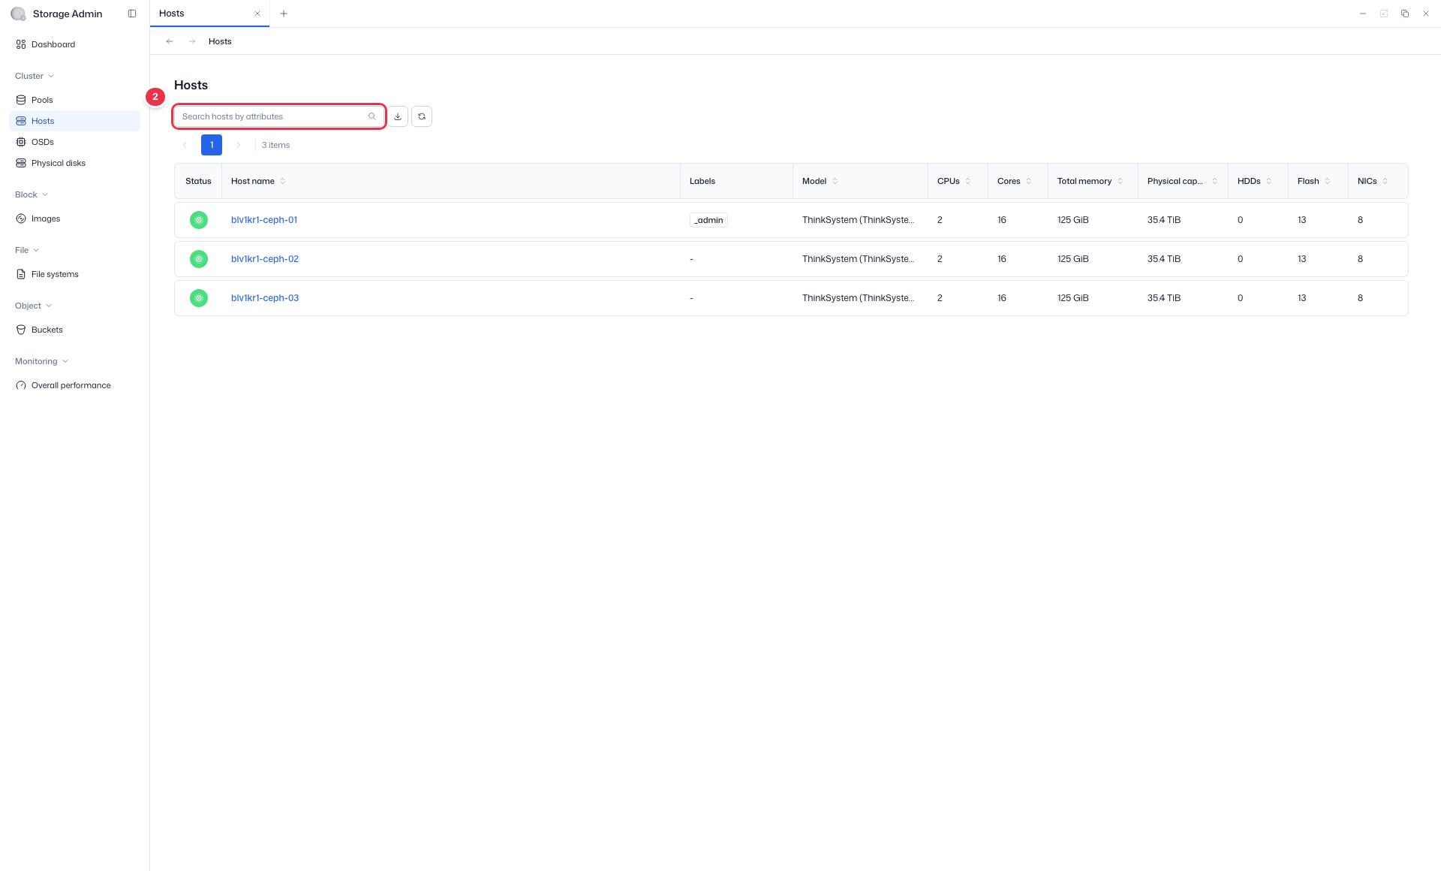This screenshot has width=1441, height=871.
Task: Open Dashboard from sidebar
Action: click(x=74, y=44)
